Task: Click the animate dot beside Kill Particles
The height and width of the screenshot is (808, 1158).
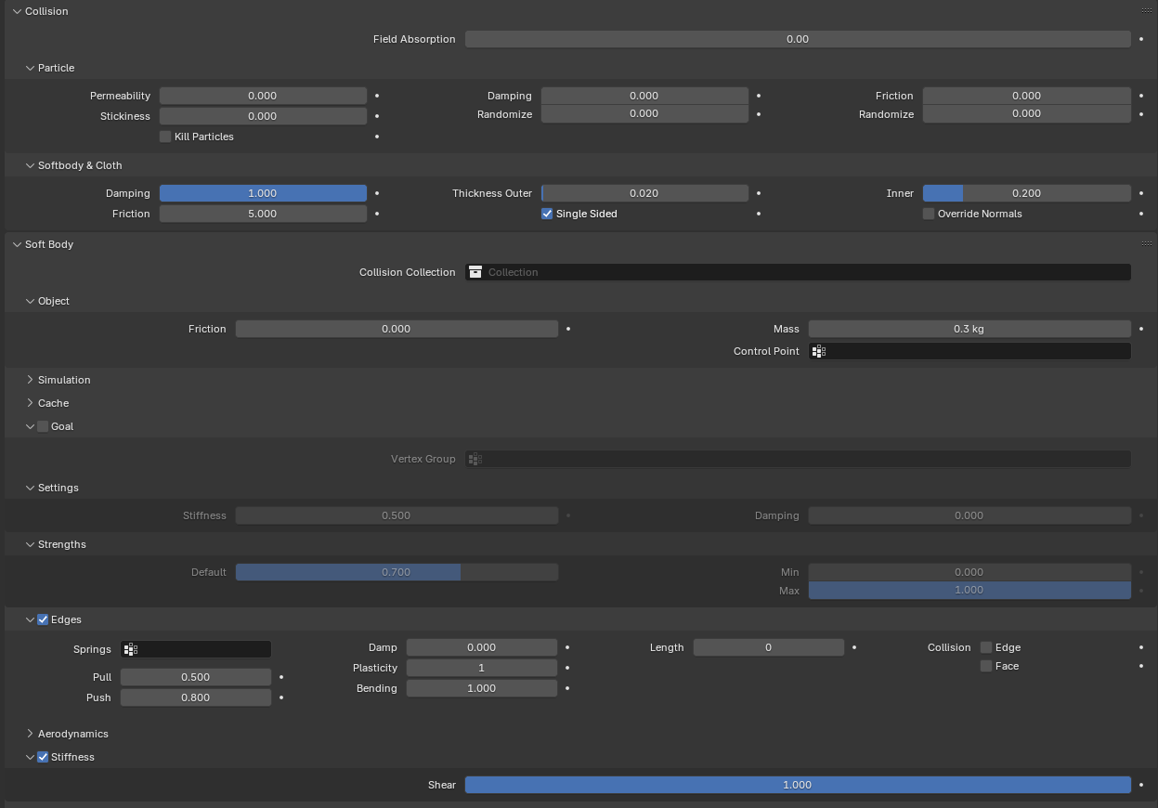Action: (377, 137)
